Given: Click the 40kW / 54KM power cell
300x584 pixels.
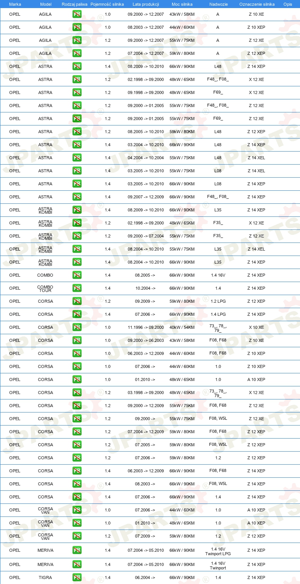Looking at the screenshot, I should pos(182,327).
